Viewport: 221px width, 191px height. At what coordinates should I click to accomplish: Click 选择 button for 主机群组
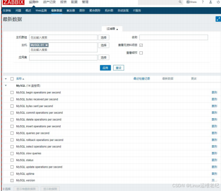click(104, 38)
